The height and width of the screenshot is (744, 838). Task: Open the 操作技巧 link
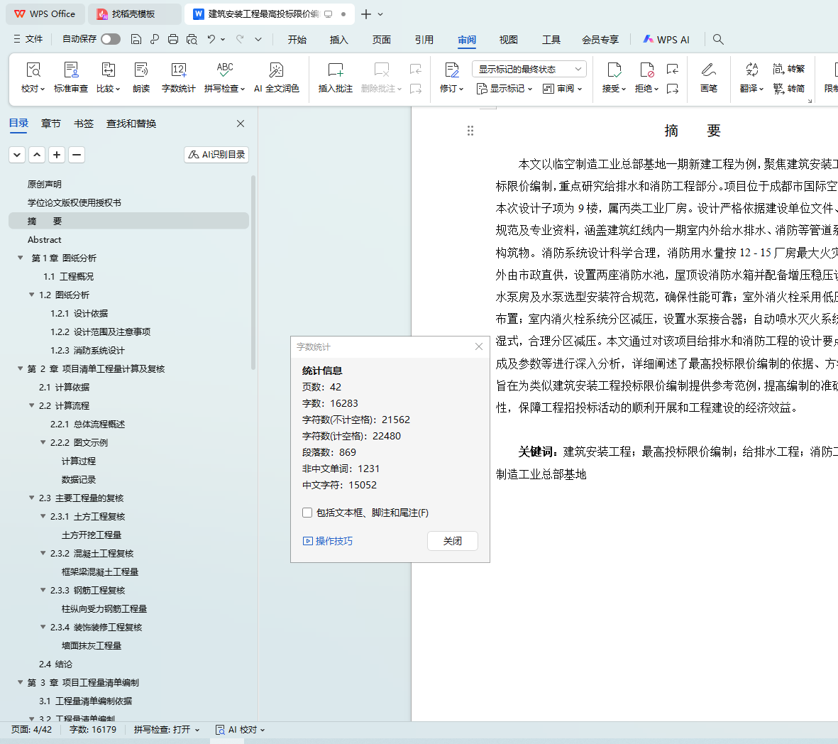[x=328, y=541]
